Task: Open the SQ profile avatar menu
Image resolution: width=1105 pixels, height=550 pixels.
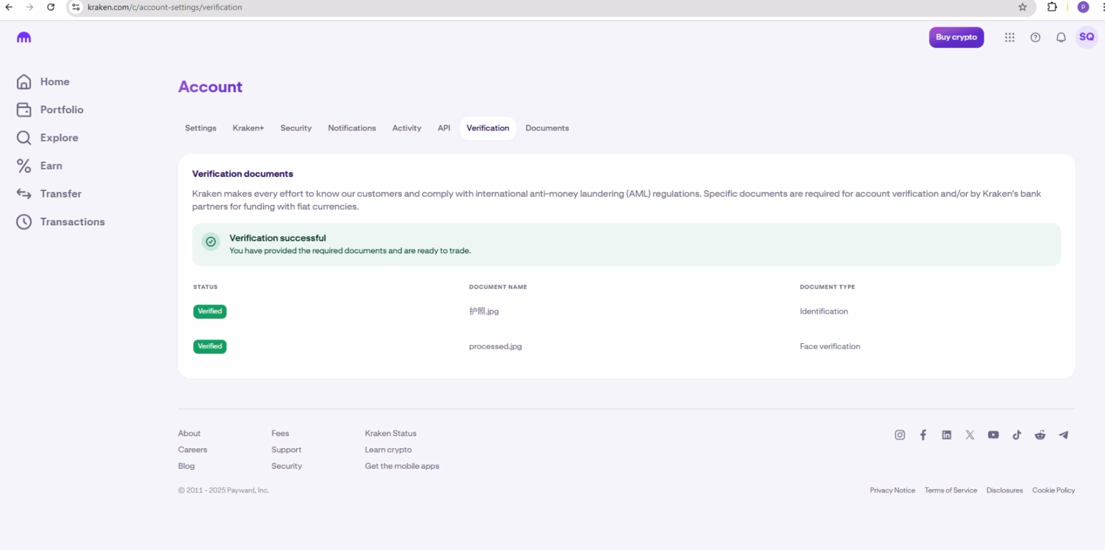Action: click(1086, 37)
